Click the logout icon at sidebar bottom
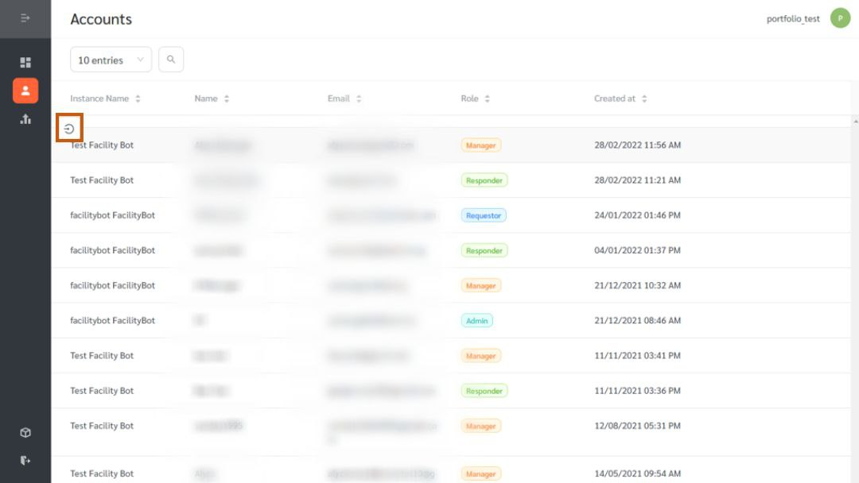859x483 pixels. (25, 459)
